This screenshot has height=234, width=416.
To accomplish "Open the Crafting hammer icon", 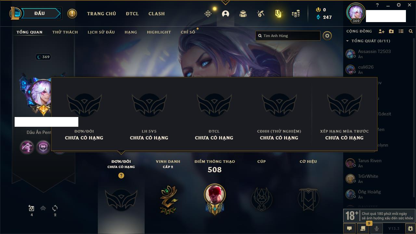I will coord(260,14).
